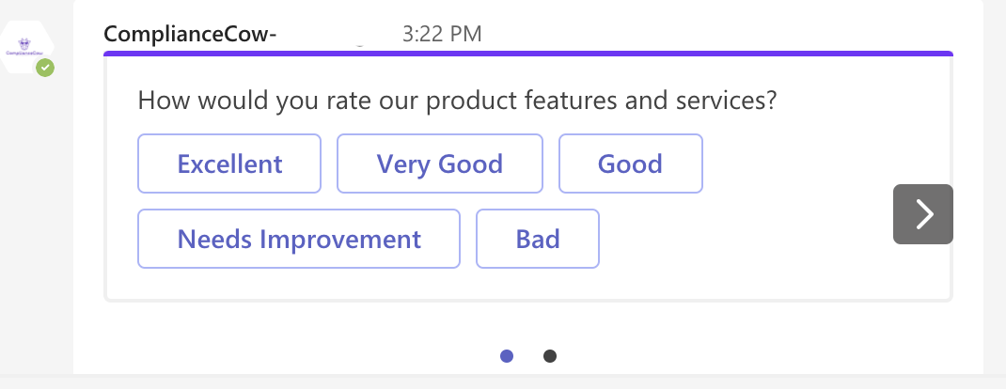This screenshot has height=389, width=1006.
Task: Advance the carousel with the right arrow
Action: coord(922,214)
